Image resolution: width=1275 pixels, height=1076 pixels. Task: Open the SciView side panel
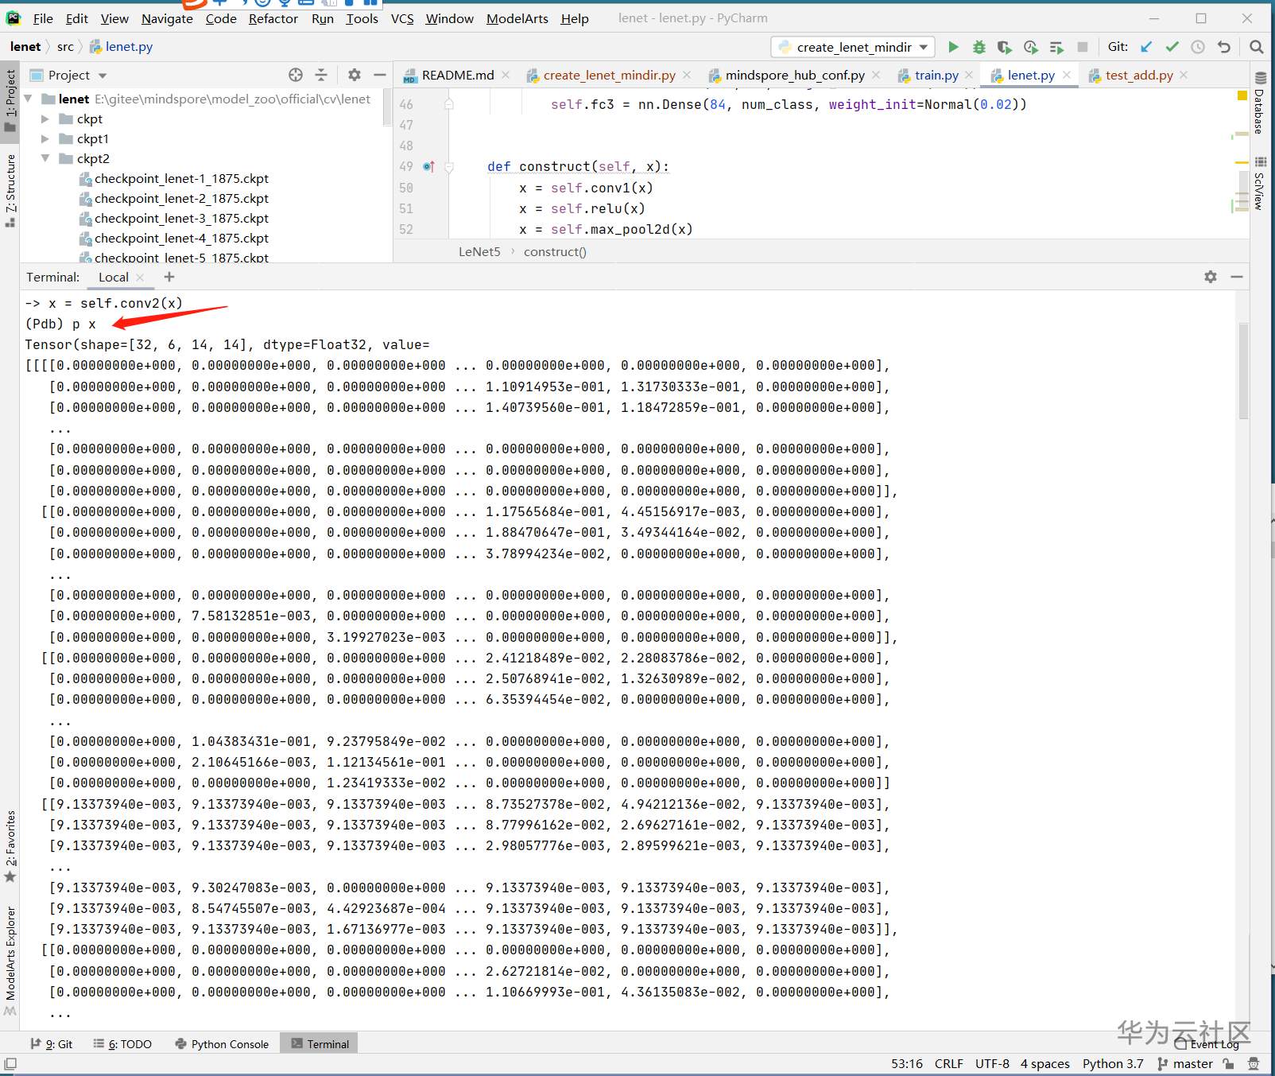coord(1260,183)
